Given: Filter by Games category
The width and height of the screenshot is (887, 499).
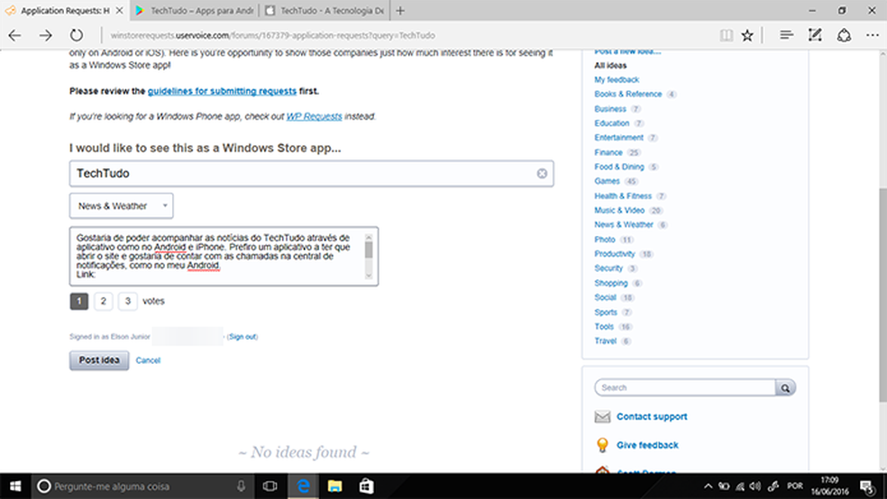Looking at the screenshot, I should (607, 181).
